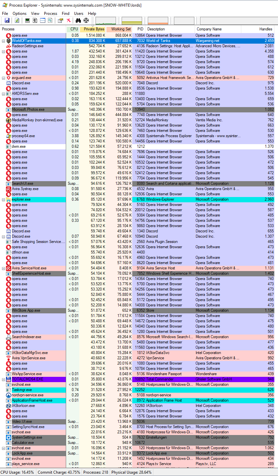Click 'CPU Usage: 16.45%' in status bar
Image resolution: width=278 pixels, height=476 pixels.
tap(18, 472)
